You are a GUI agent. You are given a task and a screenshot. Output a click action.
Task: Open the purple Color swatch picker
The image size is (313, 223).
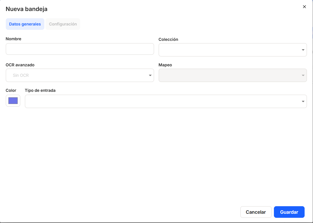pyautogui.click(x=13, y=100)
